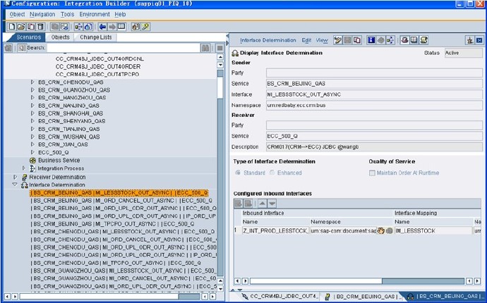Click the open book icon in editor toolbar
The image size is (487, 303).
(x=414, y=40)
